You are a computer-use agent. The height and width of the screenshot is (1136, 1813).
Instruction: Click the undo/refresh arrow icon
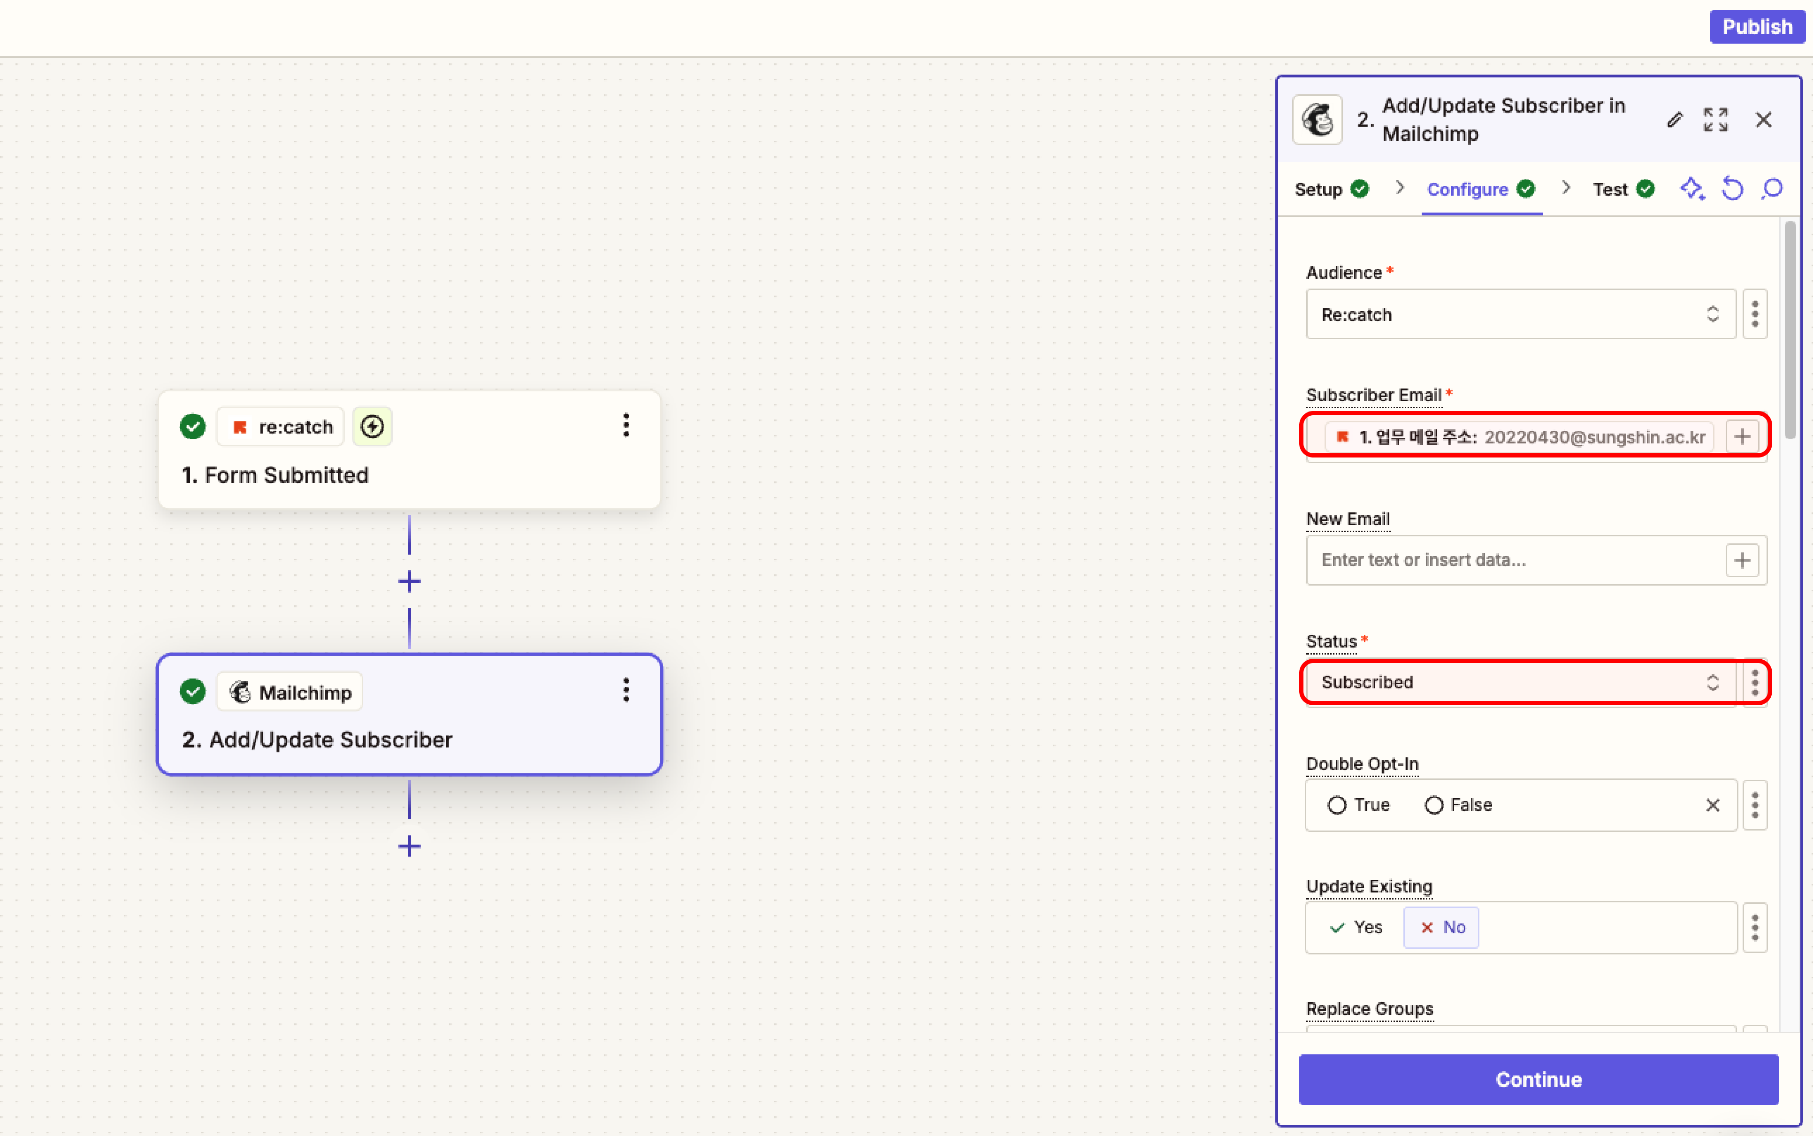coord(1732,189)
